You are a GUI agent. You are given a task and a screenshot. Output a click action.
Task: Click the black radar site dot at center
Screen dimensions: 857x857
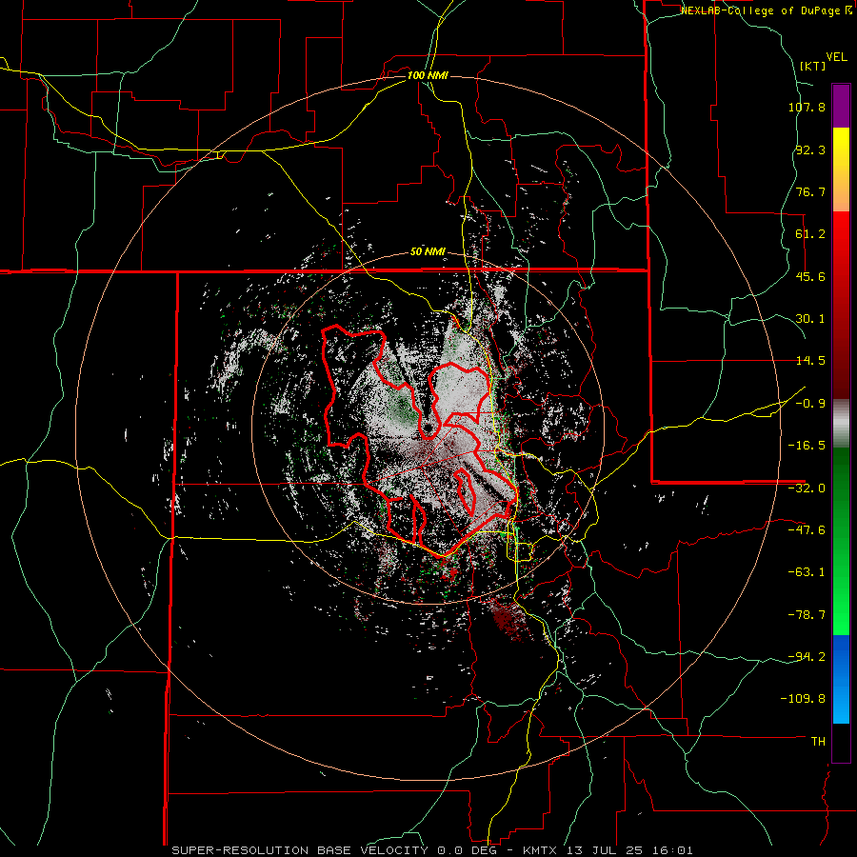coord(428,428)
